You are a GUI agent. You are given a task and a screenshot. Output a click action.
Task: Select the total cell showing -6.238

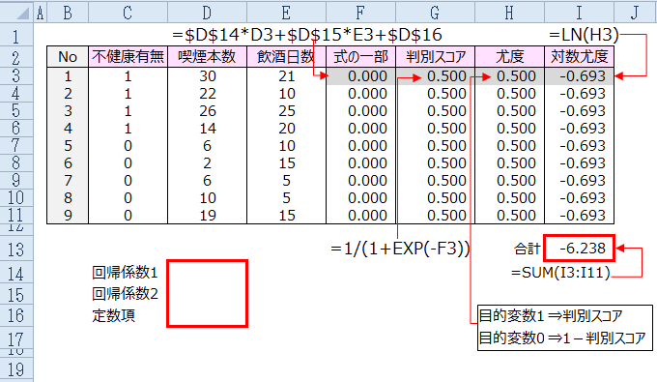click(579, 249)
